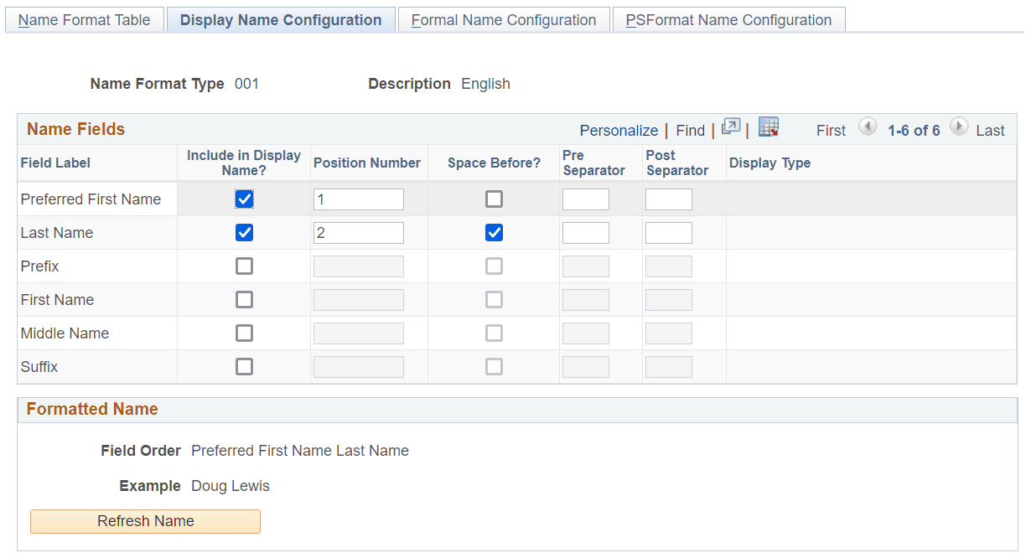Click the Last link to jump to final rows
This screenshot has width=1026, height=558.
[x=990, y=130]
